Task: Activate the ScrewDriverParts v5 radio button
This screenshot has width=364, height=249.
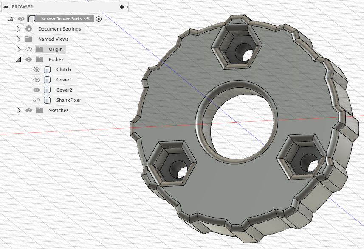Action: coord(99,19)
